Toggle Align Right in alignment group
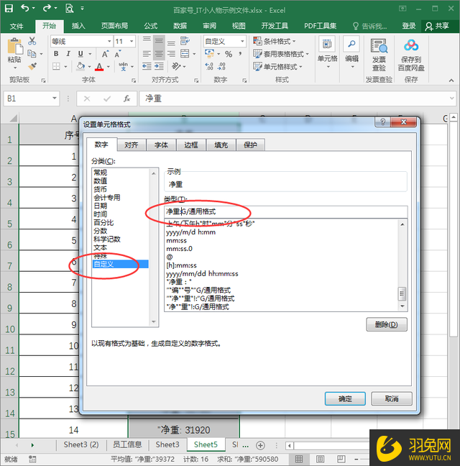Screen dimensions: 460x466 coord(171,54)
